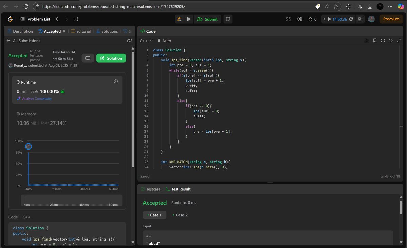The height and width of the screenshot is (248, 407).
Task: Invite collaborator with add-person icon
Action: [360, 19]
